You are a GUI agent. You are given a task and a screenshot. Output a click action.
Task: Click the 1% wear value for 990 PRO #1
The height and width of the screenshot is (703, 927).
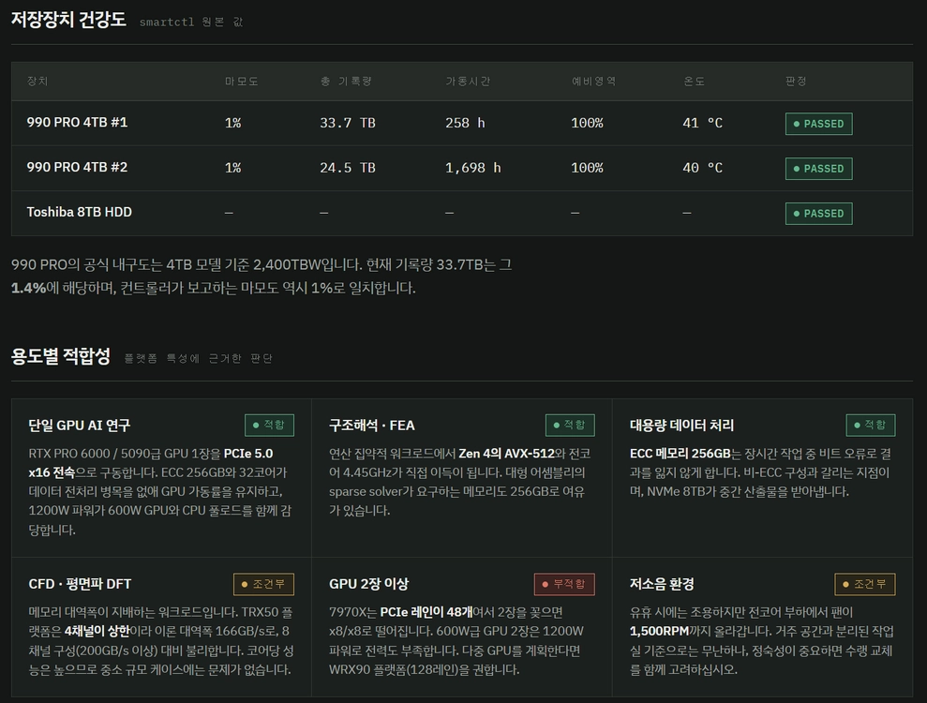tap(233, 123)
